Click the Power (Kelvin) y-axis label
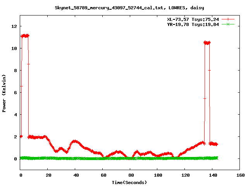 pyautogui.click(x=4, y=93)
